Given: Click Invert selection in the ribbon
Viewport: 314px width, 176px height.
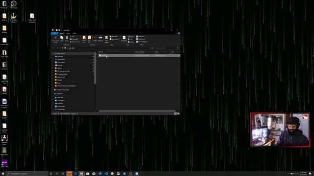Looking at the screenshot, I should [x=142, y=42].
